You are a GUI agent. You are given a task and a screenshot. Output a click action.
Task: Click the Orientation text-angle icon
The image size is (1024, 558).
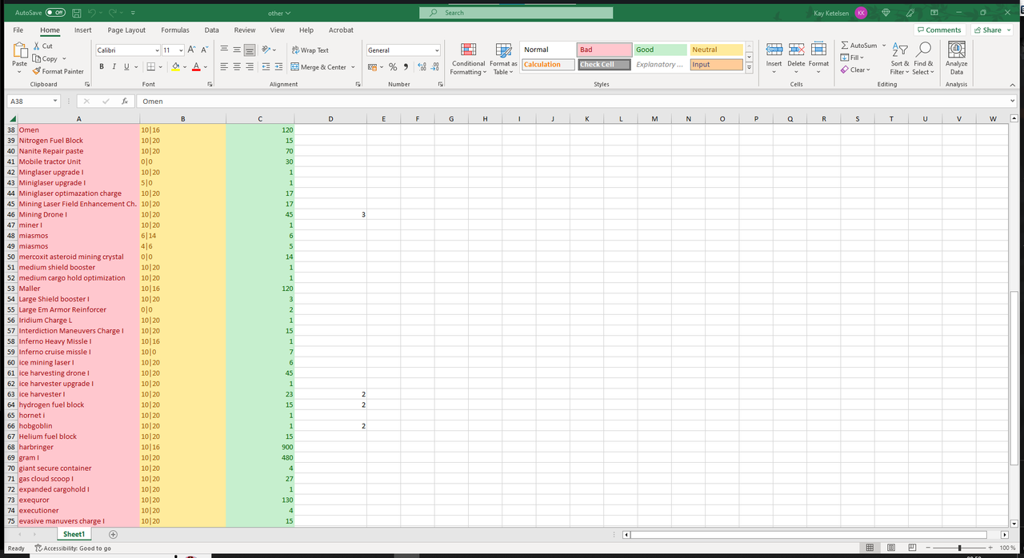(x=266, y=50)
